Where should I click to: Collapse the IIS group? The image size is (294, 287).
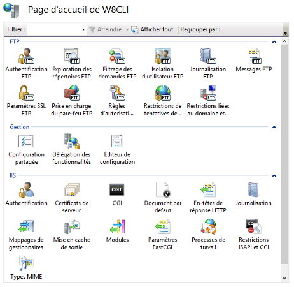pyautogui.click(x=274, y=175)
